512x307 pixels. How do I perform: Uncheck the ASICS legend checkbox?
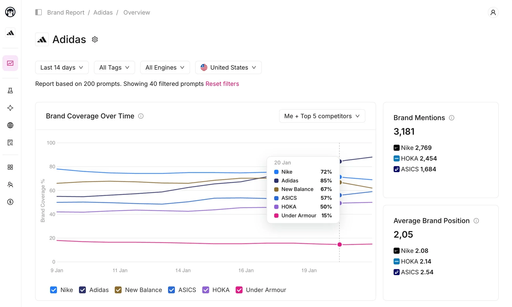pyautogui.click(x=171, y=290)
